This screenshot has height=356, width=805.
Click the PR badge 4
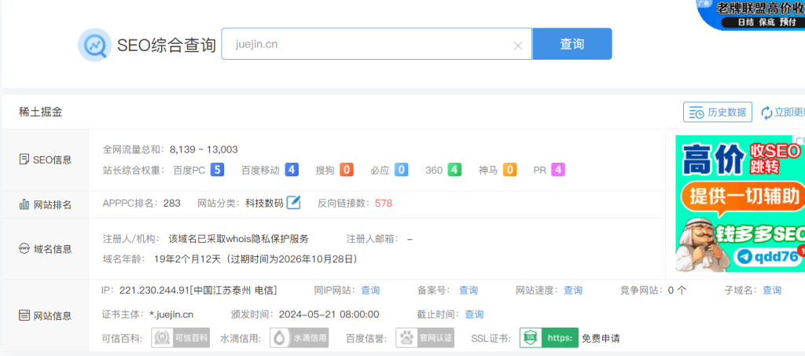click(x=558, y=170)
